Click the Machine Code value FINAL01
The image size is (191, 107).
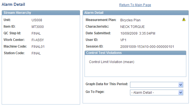pos(38,47)
